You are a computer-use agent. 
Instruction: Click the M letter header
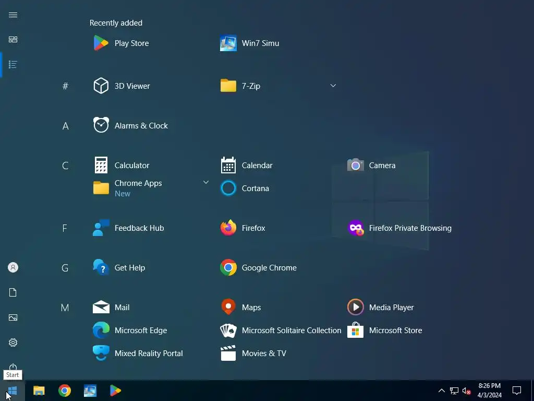point(65,308)
